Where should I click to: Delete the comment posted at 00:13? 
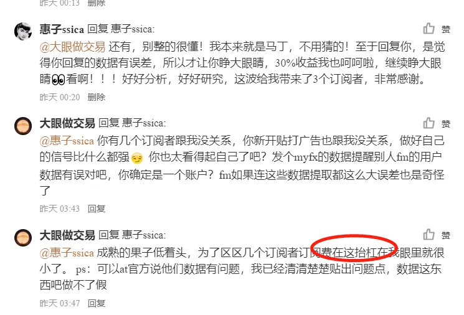(x=97, y=3)
